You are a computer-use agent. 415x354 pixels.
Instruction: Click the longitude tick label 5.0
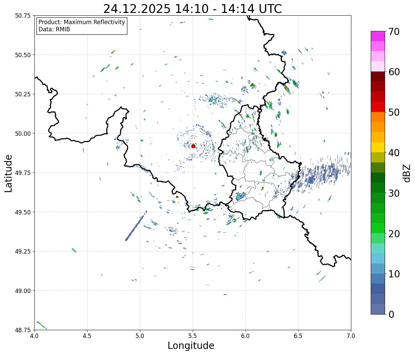tap(140, 336)
